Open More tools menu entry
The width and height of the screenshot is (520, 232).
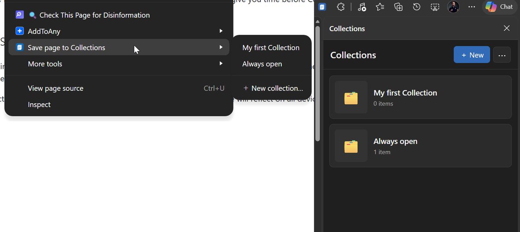(119, 64)
